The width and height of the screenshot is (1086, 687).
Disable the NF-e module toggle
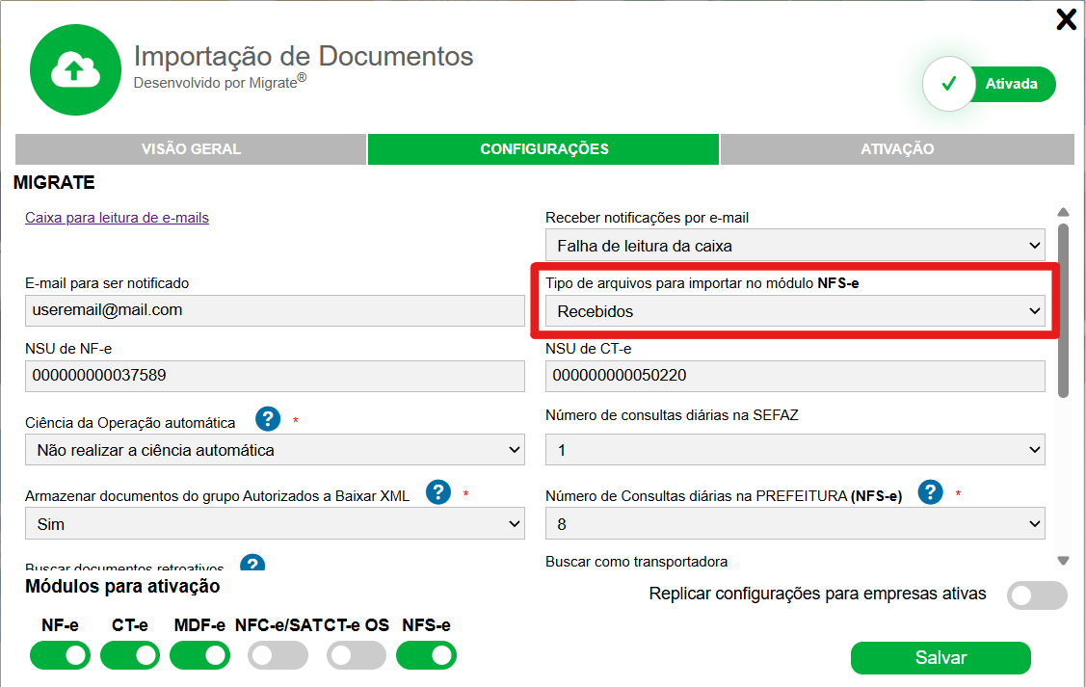pos(60,655)
